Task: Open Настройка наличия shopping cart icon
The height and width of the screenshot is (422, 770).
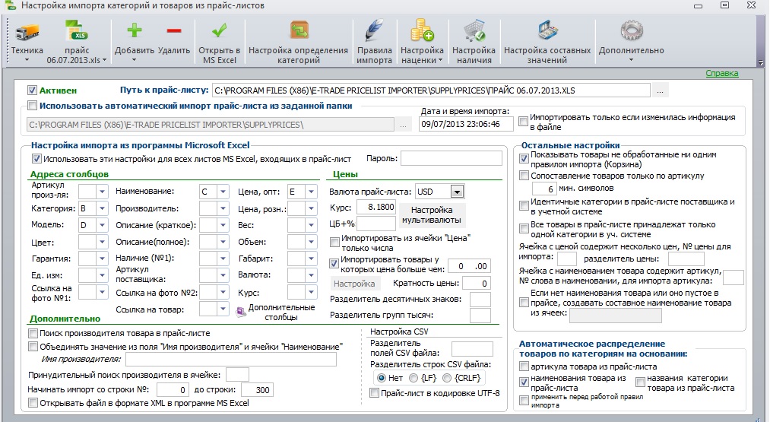Action: (474, 31)
